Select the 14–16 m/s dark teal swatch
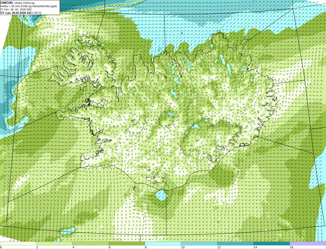326x249 pixels. (272, 243)
